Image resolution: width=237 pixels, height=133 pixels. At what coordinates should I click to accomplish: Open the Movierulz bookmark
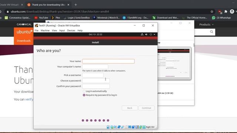[106, 18]
